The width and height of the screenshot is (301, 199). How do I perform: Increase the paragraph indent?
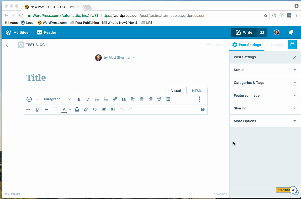tap(113, 109)
